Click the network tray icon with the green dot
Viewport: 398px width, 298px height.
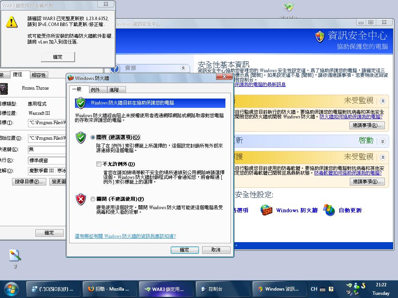pos(356,286)
